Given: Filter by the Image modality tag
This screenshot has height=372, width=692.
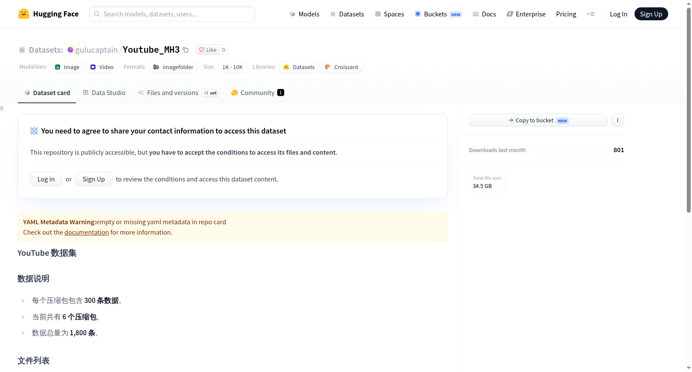Looking at the screenshot, I should tap(67, 67).
